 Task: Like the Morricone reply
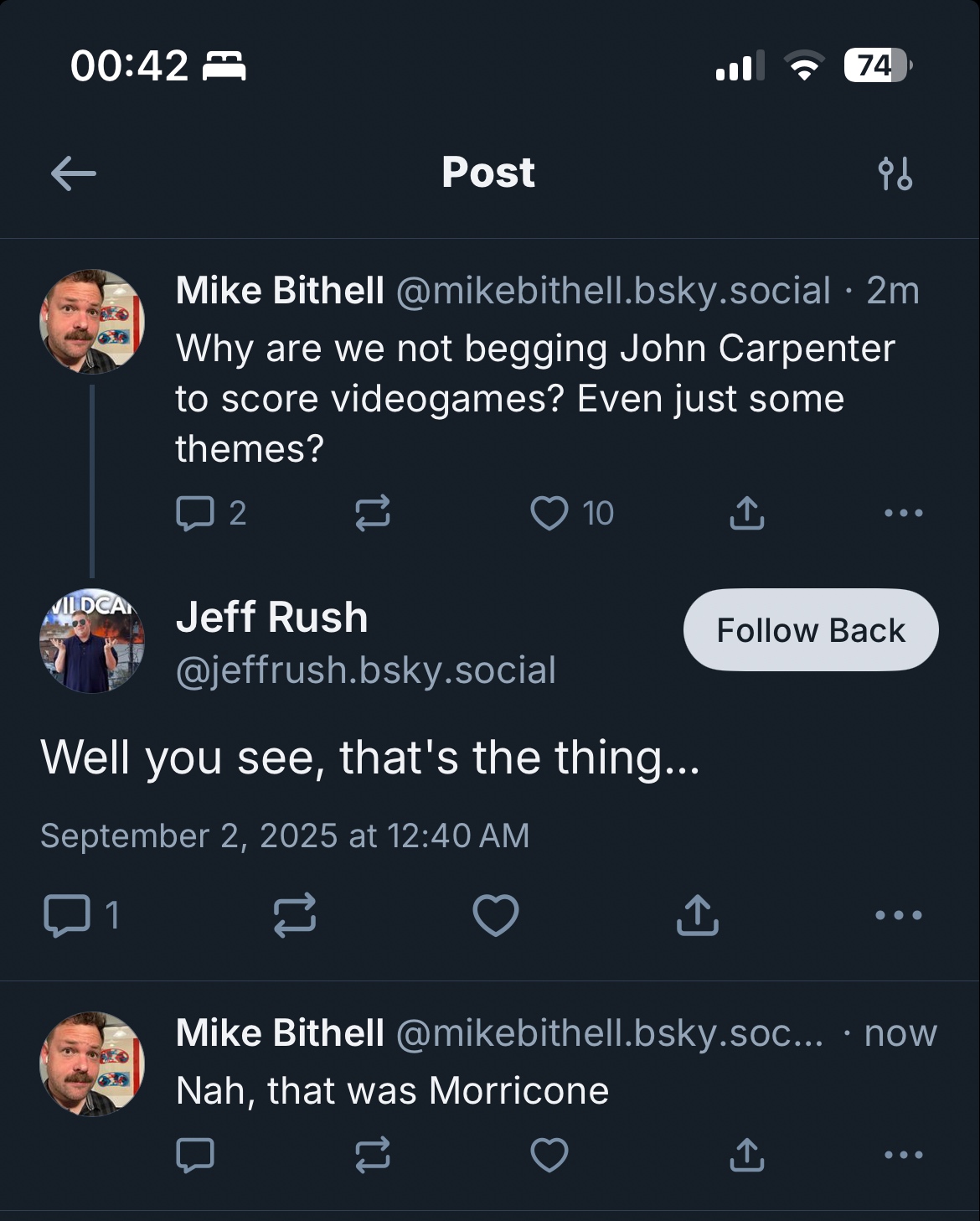[549, 1155]
